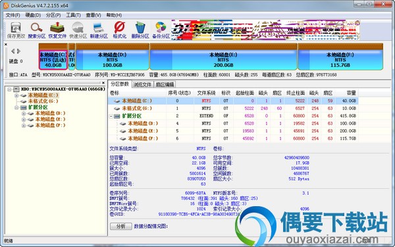The image size is (395, 247).
Task: Expand 本地磁盘(E:) in the tree
Action: click(x=24, y=119)
